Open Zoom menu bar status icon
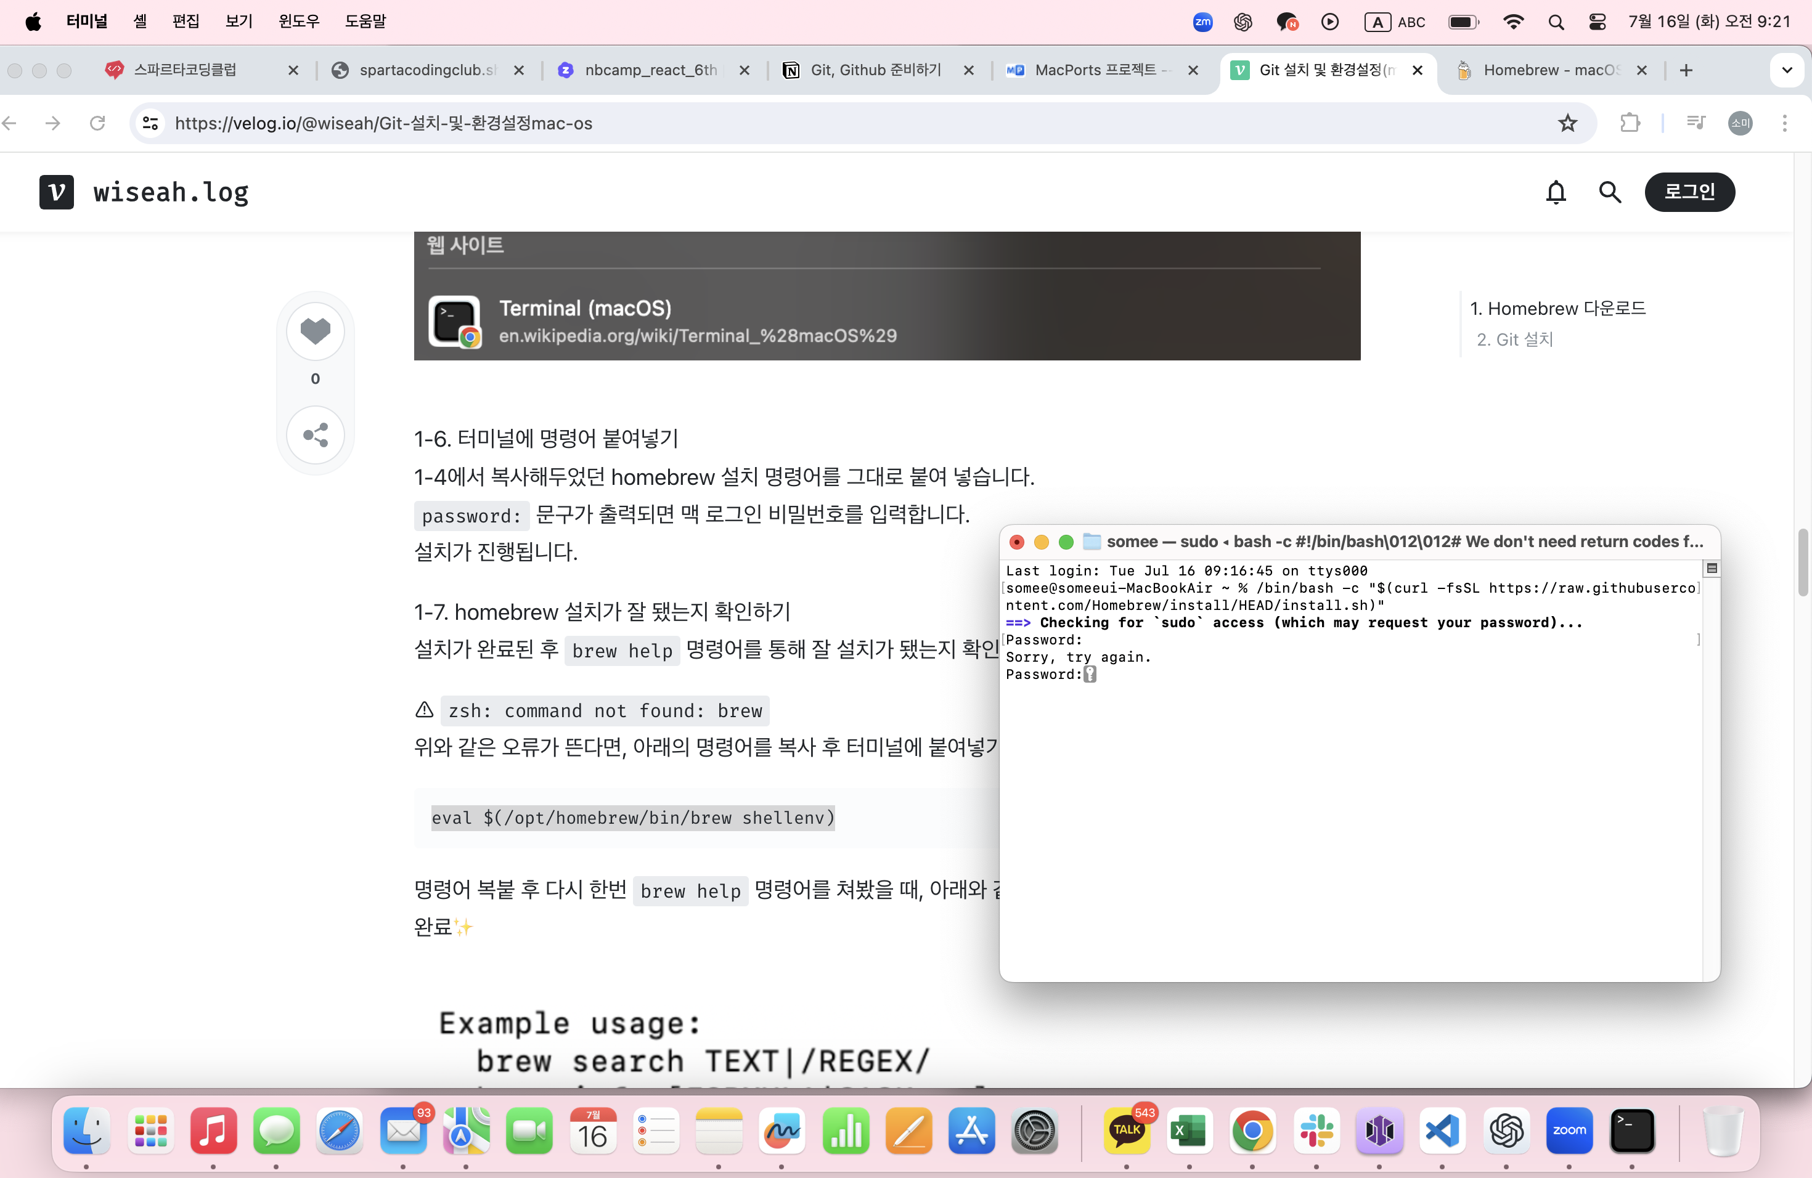Image resolution: width=1812 pixels, height=1178 pixels. click(x=1202, y=22)
